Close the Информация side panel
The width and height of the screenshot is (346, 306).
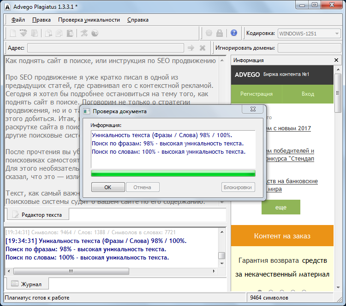point(336,60)
